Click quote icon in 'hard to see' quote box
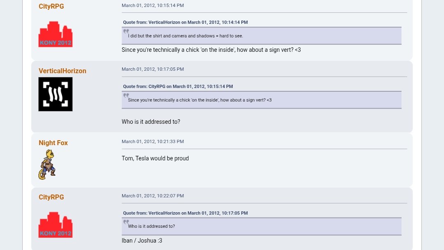The height and width of the screenshot is (250, 444). pyautogui.click(x=126, y=31)
